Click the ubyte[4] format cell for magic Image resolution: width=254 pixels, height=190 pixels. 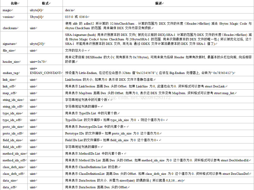[x=45, y=10]
